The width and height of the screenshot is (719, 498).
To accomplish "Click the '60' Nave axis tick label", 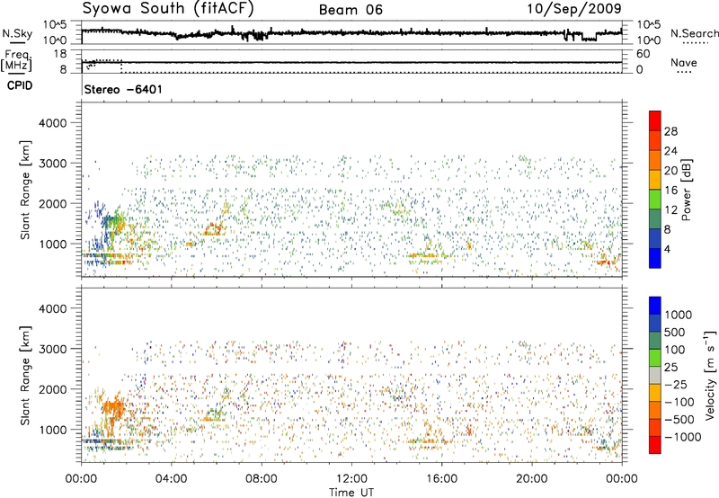I will (x=643, y=54).
